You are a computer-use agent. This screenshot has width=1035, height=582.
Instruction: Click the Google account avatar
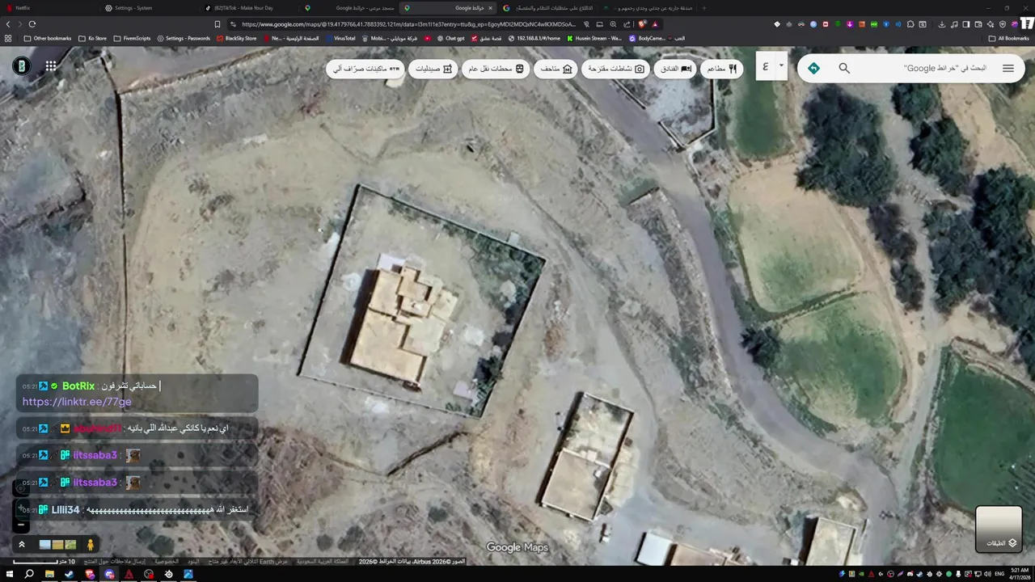(x=22, y=66)
